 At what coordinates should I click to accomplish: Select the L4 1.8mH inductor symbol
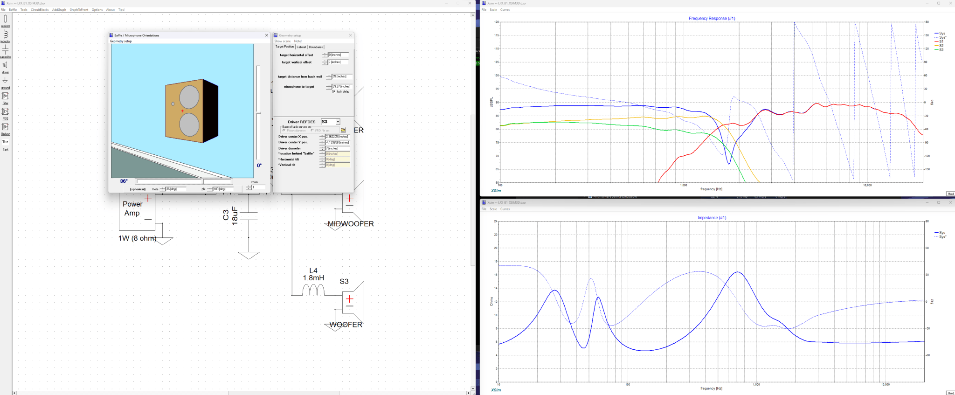313,290
